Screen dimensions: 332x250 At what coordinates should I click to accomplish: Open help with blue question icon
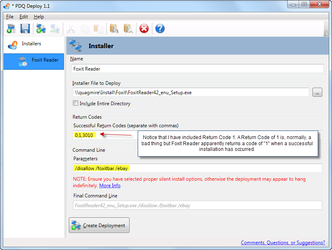point(160,29)
